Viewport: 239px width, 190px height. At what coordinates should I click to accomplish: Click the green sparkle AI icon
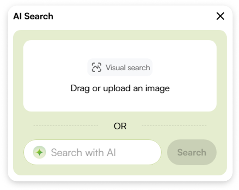(40, 152)
